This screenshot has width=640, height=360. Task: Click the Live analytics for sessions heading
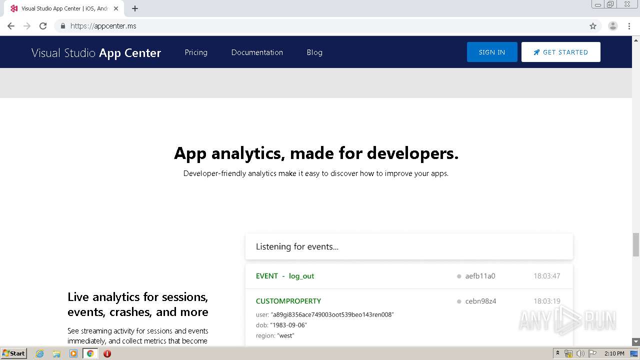138,304
